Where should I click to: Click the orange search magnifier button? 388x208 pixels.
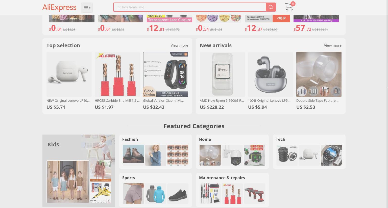point(271,7)
